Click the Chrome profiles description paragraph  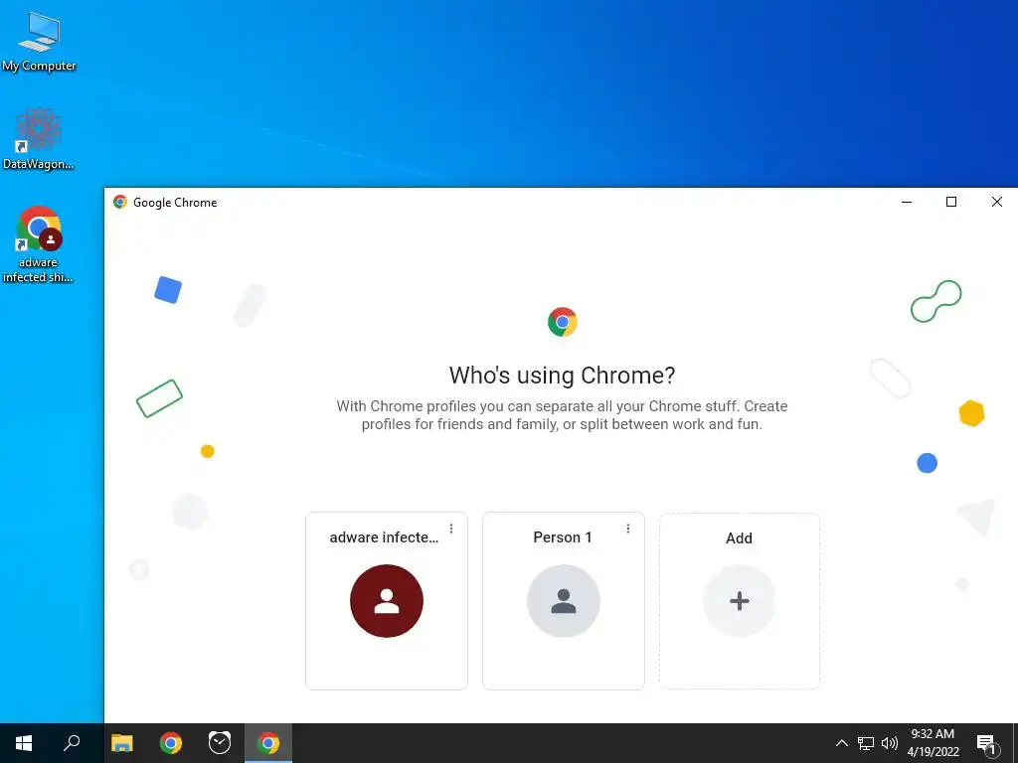[563, 415]
